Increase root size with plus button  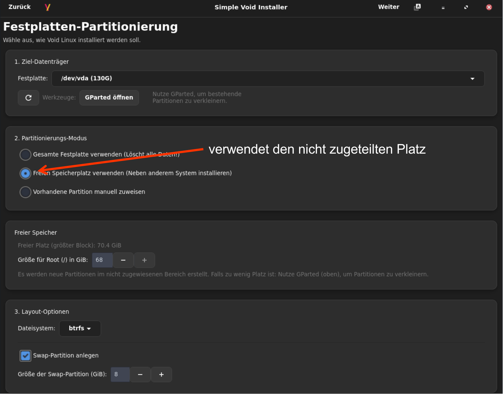(144, 260)
